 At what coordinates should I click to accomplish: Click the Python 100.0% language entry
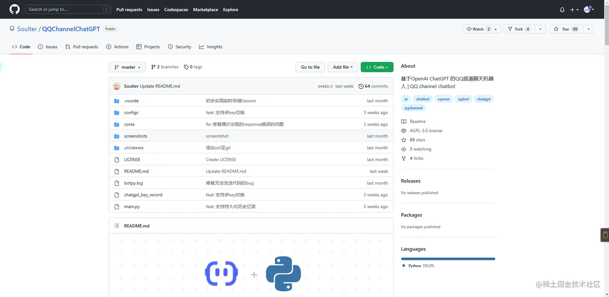[x=418, y=266]
